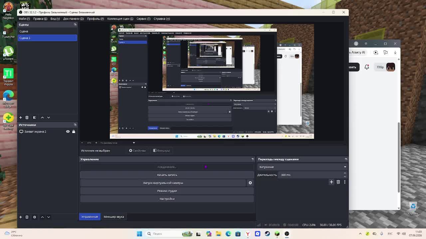
Task: Toggle visibility of Захват экрана 2 source
Action: coord(68,132)
